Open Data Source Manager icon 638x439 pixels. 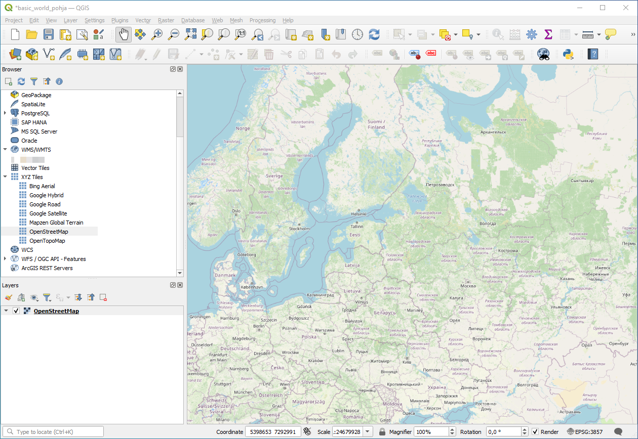click(15, 54)
